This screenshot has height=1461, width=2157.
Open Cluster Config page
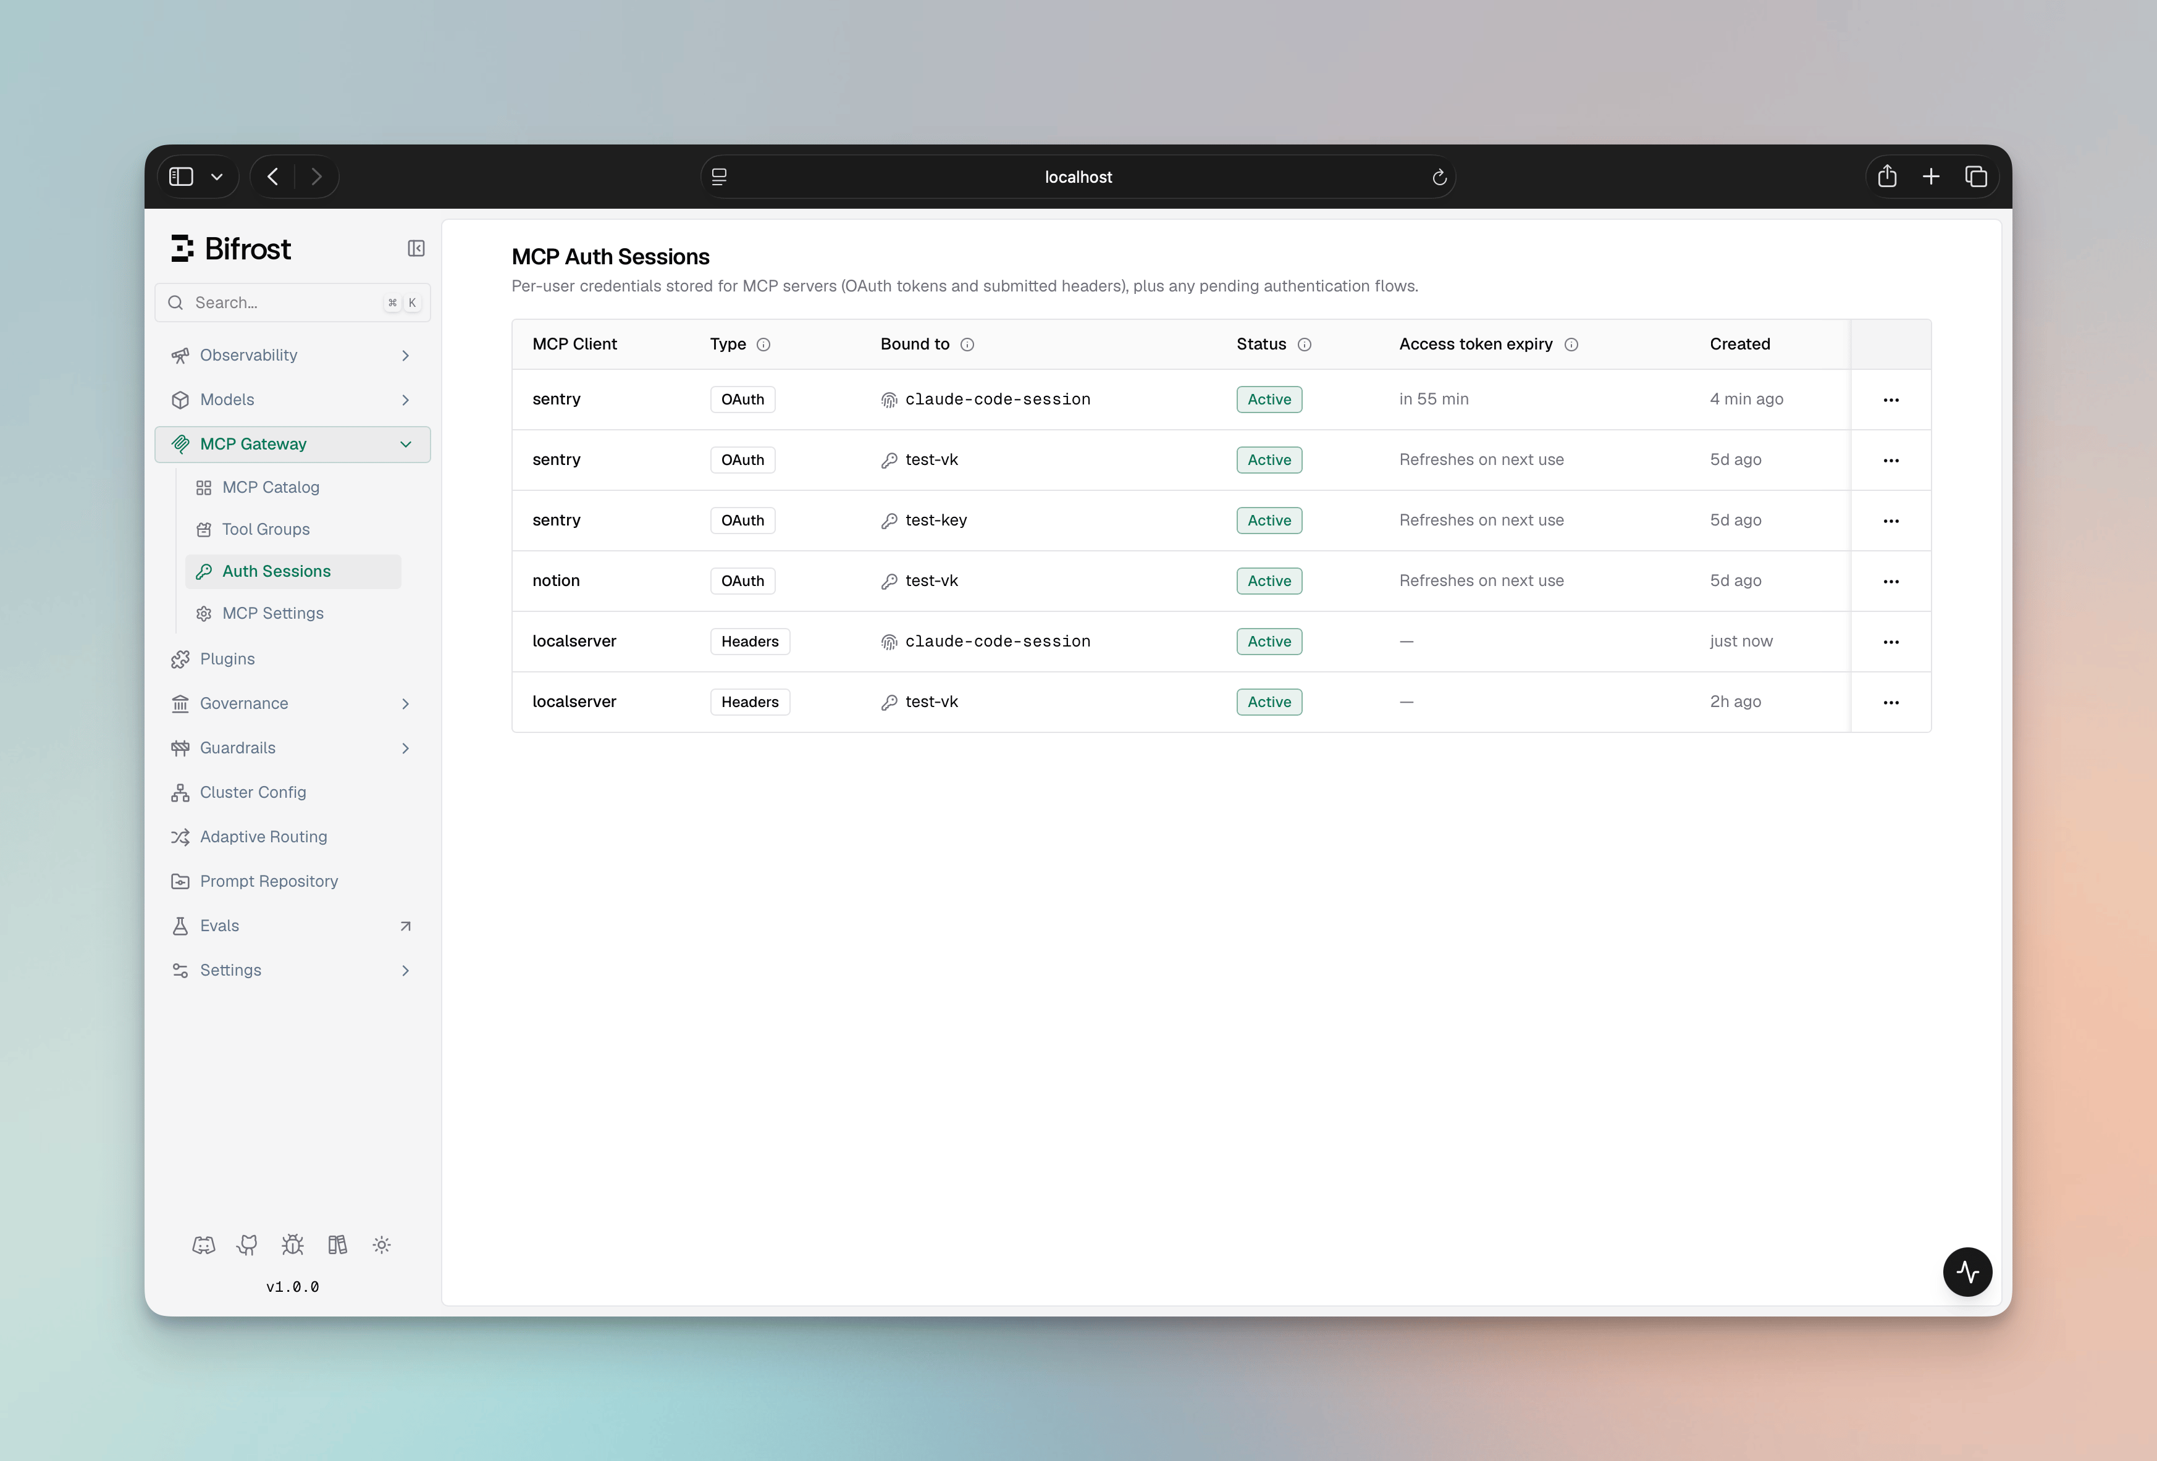[292, 792]
